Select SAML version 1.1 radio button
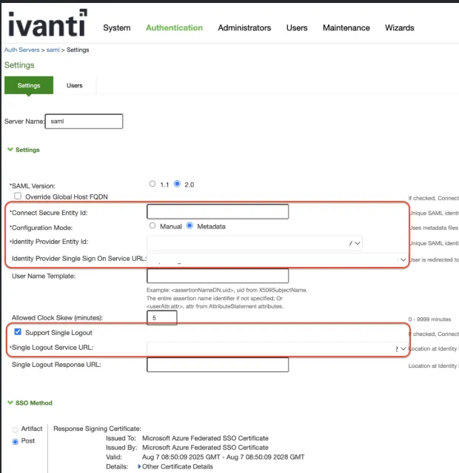The image size is (459, 473). pyautogui.click(x=153, y=184)
